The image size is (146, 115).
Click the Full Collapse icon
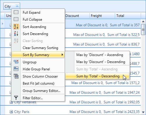click(x=16, y=19)
